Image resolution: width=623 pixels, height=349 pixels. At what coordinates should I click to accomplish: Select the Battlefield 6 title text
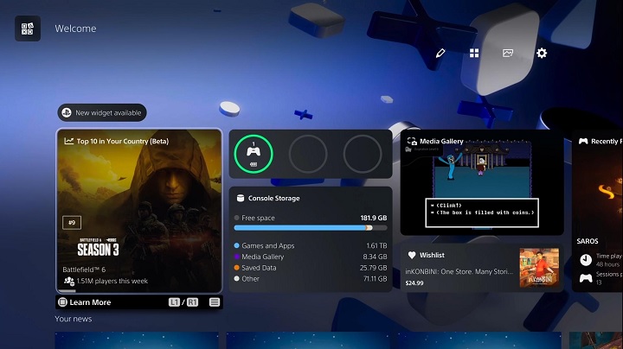point(84,270)
